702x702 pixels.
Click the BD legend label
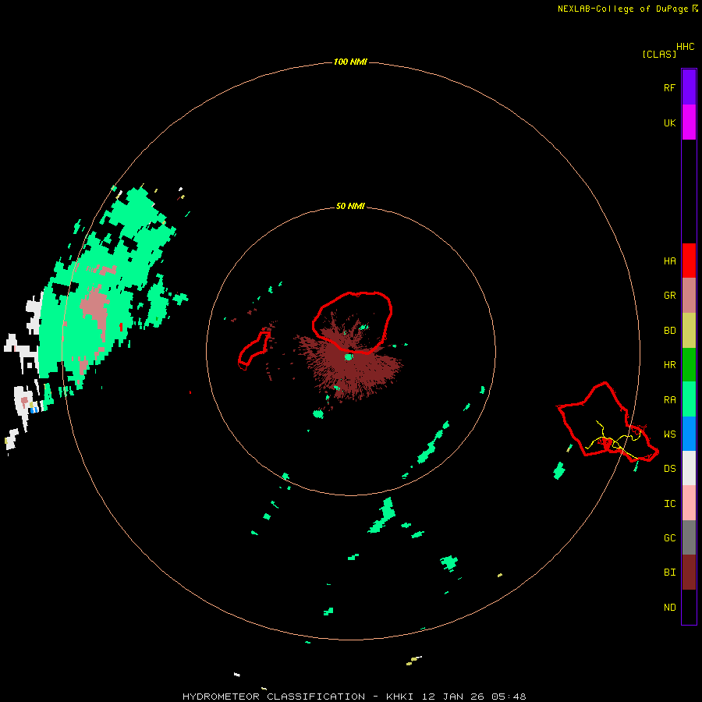pos(669,331)
